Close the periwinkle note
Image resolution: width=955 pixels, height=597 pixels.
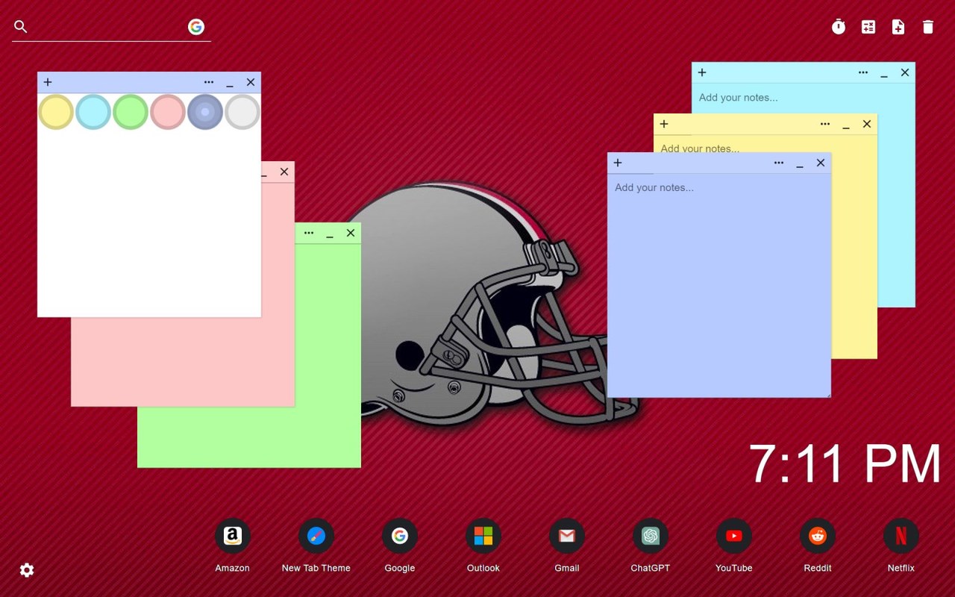pos(821,163)
